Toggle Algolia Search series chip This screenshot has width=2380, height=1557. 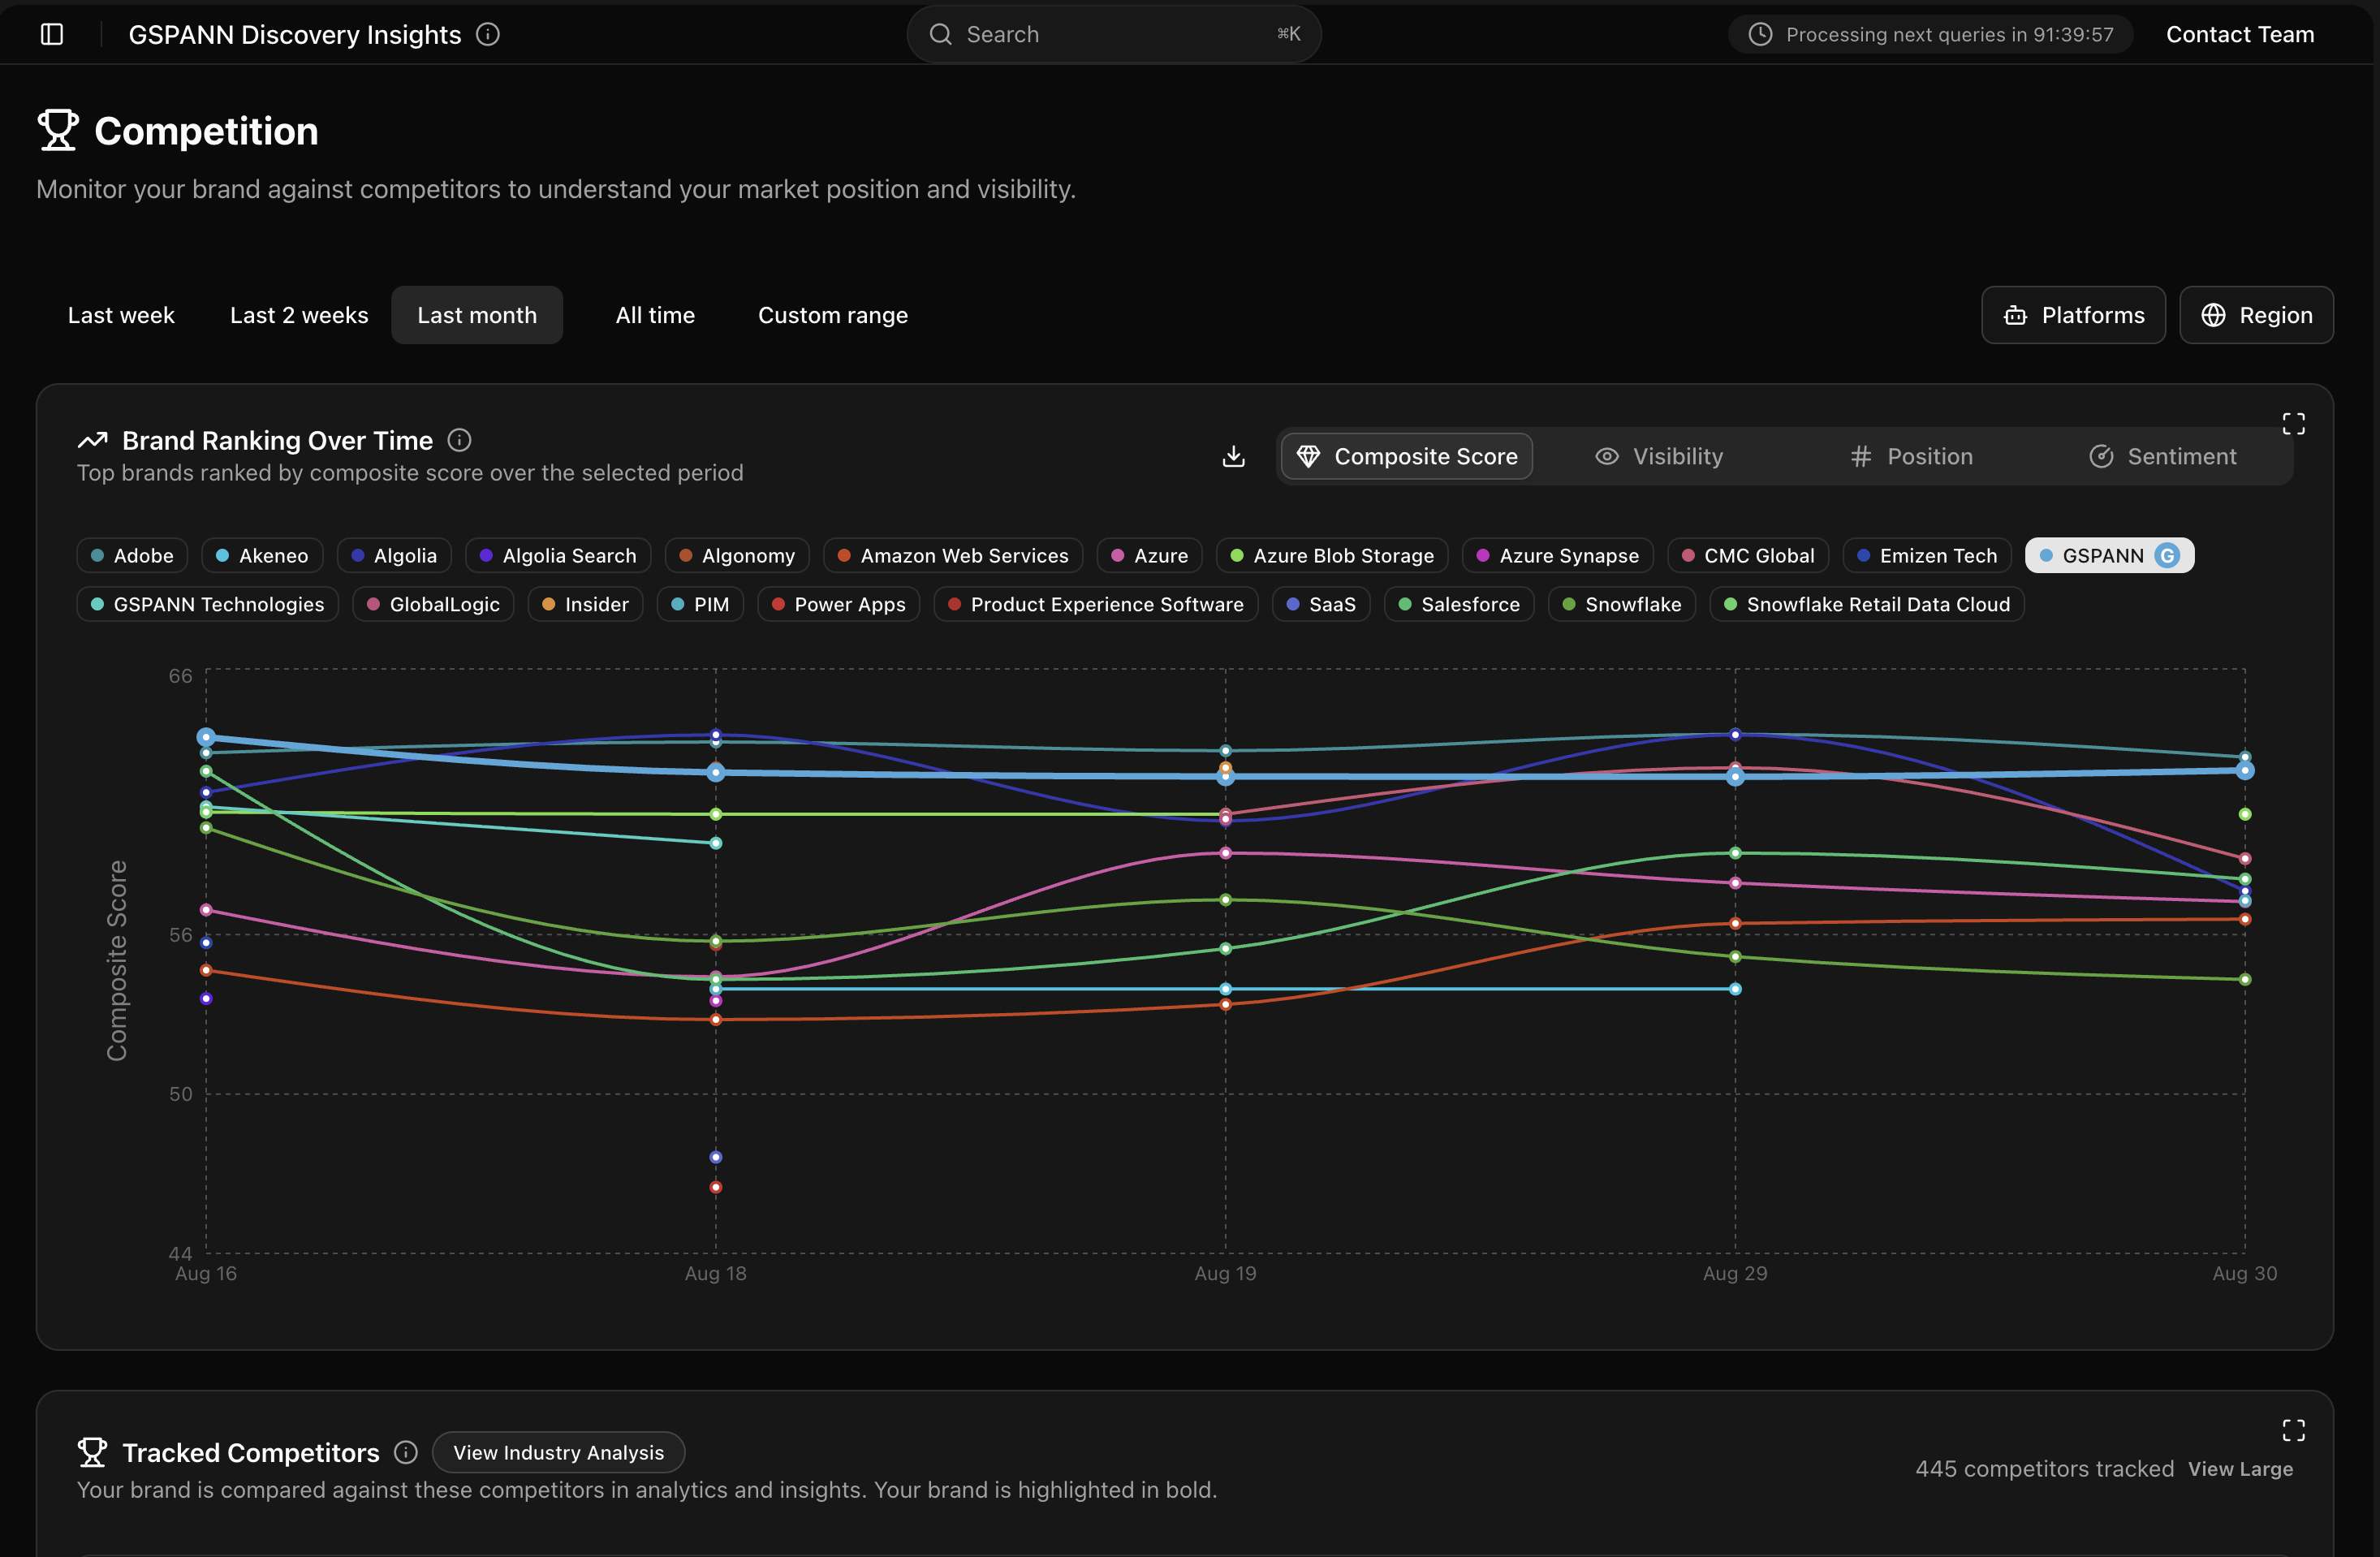coord(558,555)
